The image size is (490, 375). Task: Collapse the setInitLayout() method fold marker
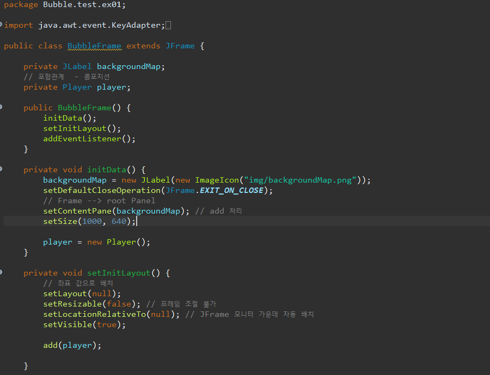(1, 272)
